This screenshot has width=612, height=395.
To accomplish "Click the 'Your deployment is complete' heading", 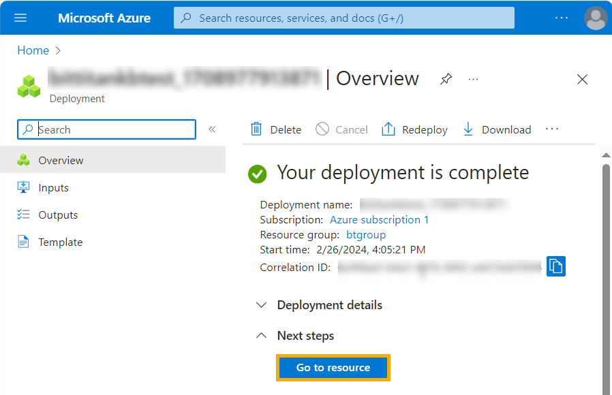I will click(x=403, y=173).
